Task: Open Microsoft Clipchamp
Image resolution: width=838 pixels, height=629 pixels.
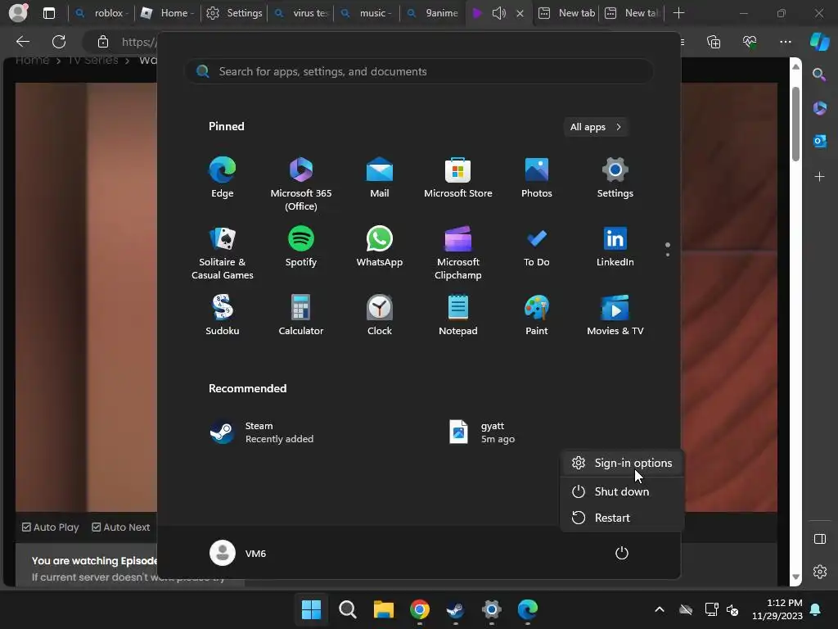Action: [458, 253]
